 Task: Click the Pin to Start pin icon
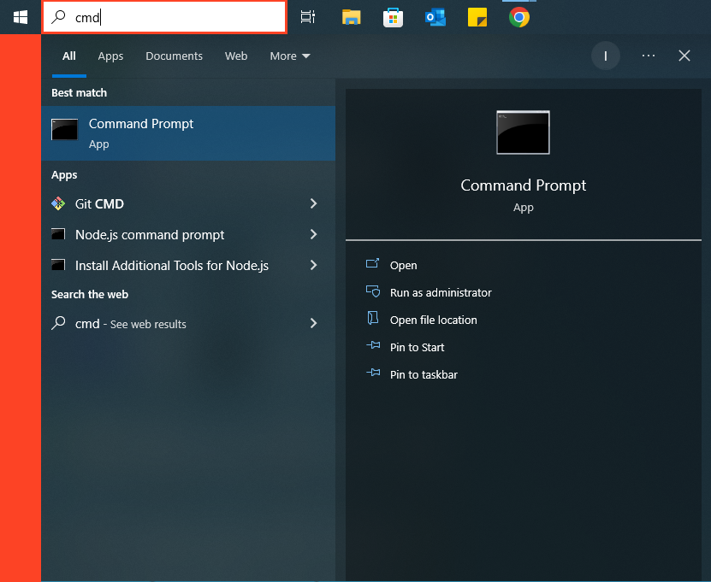click(x=373, y=345)
